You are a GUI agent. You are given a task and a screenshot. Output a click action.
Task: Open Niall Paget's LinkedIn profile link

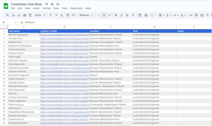65,57
